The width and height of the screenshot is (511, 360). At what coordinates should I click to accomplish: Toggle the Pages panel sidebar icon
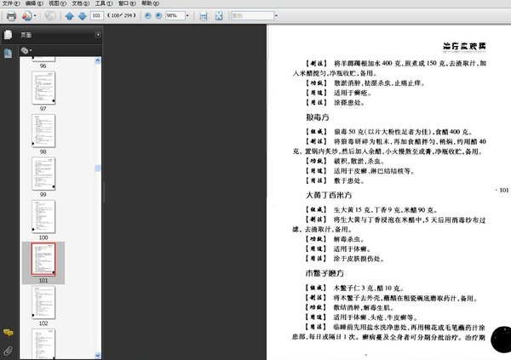click(x=8, y=35)
